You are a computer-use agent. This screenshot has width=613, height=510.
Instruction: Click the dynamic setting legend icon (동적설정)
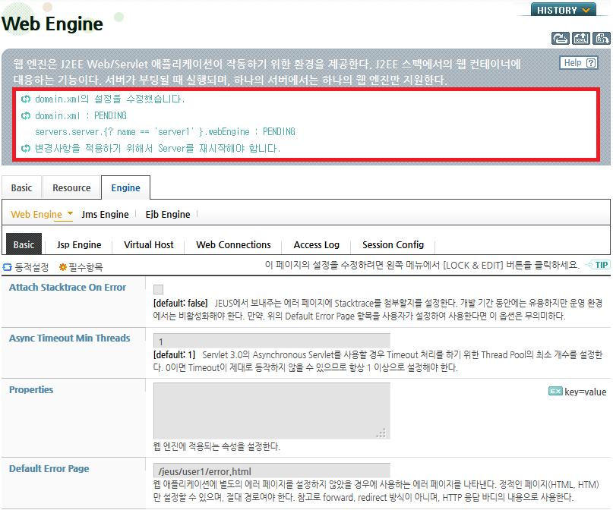pyautogui.click(x=7, y=267)
